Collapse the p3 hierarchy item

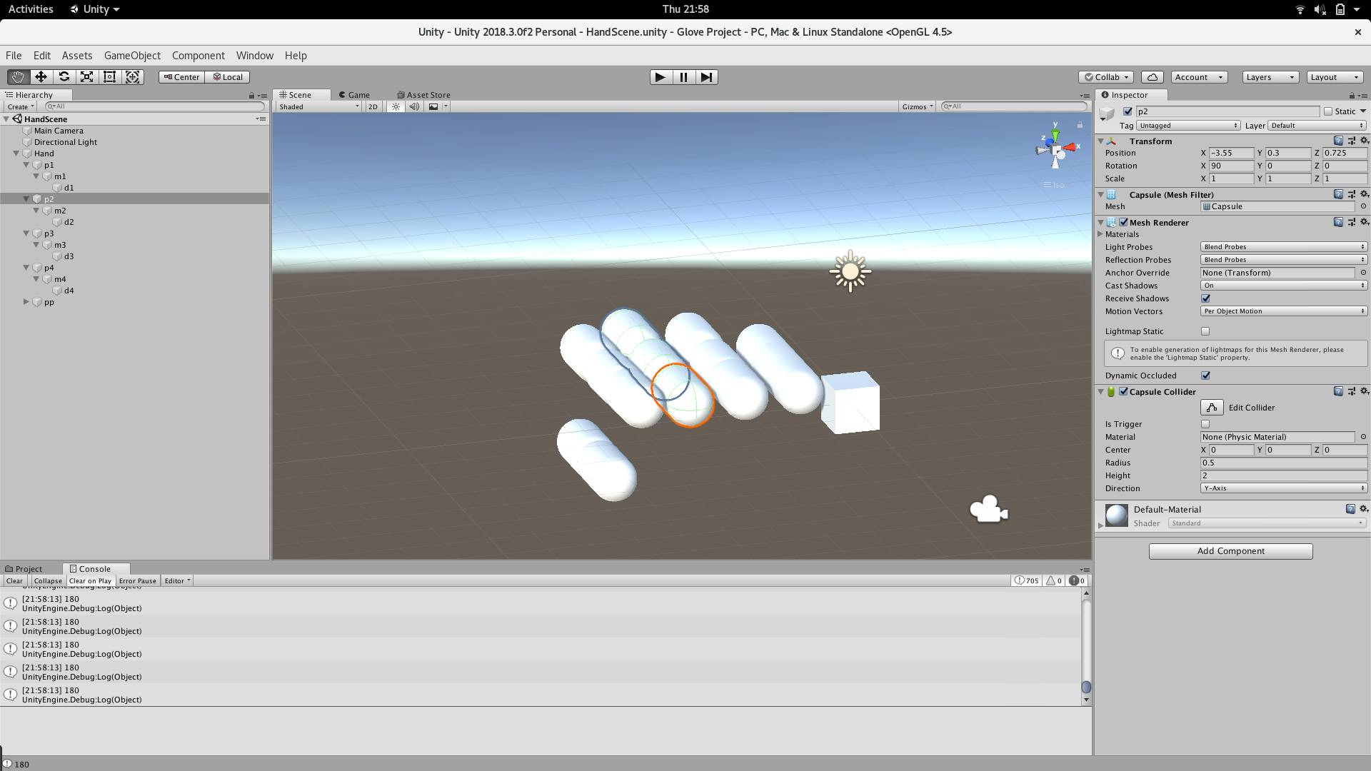click(26, 233)
